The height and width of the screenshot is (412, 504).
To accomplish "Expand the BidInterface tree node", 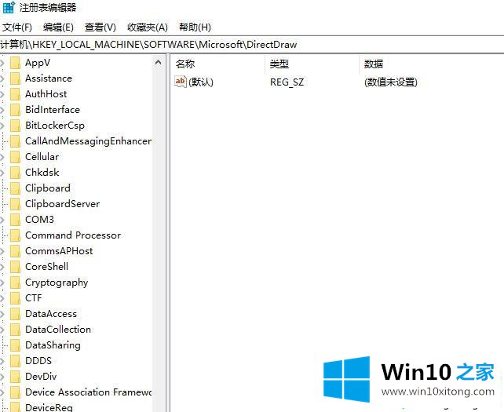I will tap(2, 110).
